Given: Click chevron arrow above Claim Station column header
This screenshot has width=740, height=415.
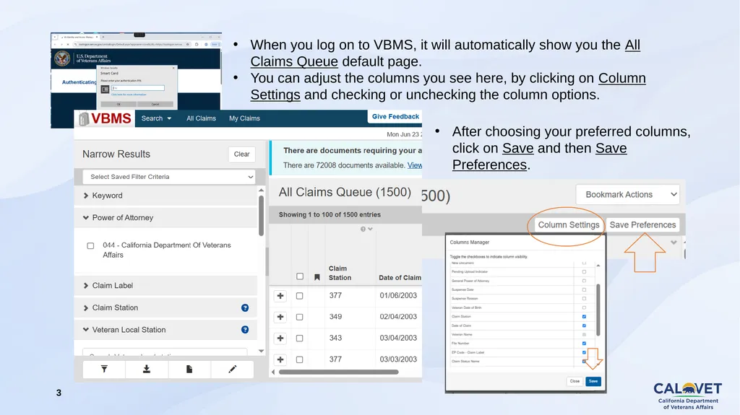Looking at the screenshot, I should click(371, 230).
